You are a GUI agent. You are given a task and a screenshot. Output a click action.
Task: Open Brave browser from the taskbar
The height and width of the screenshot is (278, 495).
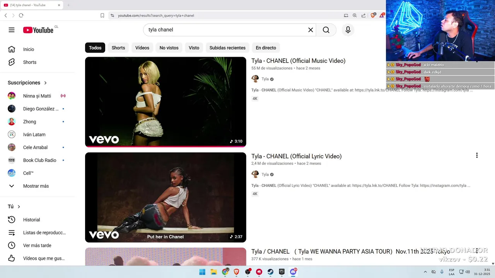(236, 272)
